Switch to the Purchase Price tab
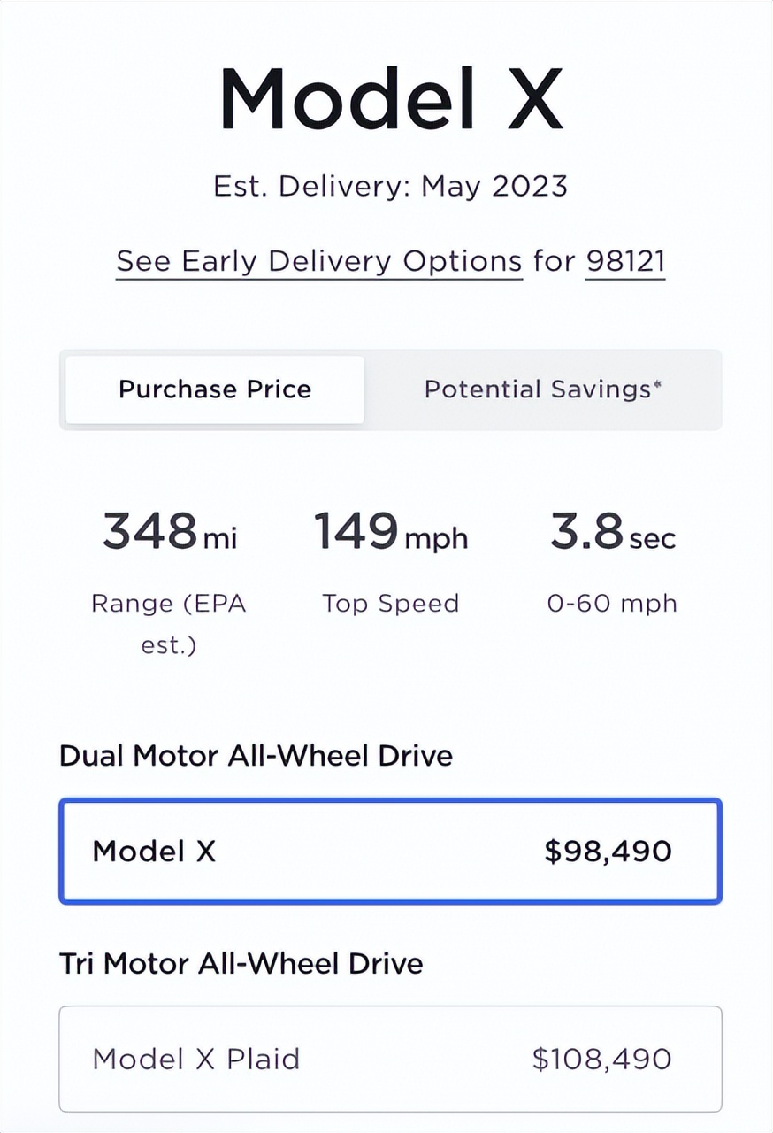Screen dimensions: 773x1133 215,389
